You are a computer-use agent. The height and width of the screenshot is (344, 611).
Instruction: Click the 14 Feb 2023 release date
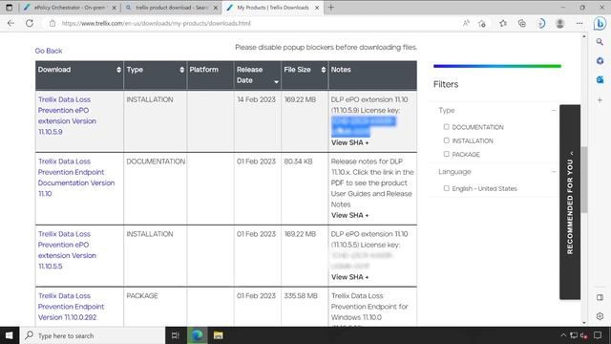point(256,99)
